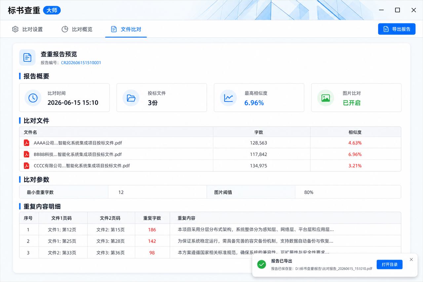Select file BBBB科技...智能化系统集成项目投标文件.pdf
423x282 pixels.
pyautogui.click(x=78, y=154)
